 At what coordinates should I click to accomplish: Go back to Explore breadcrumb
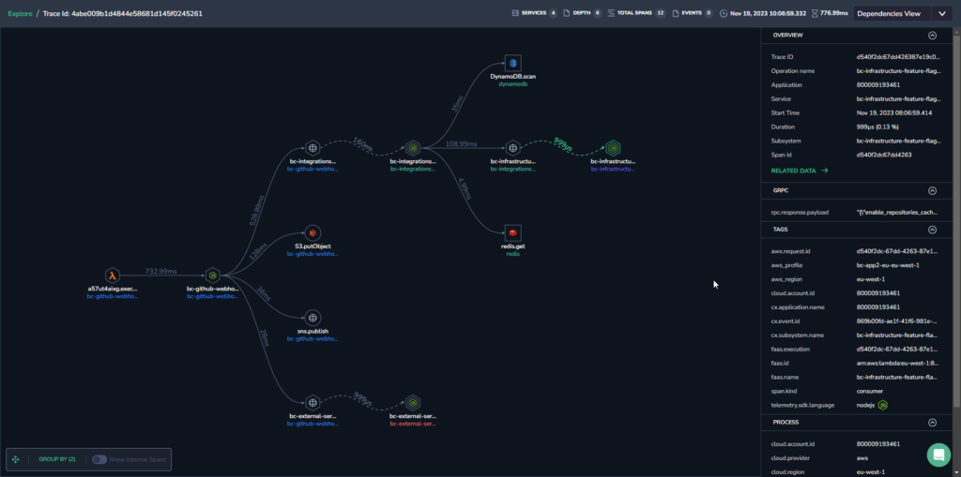click(x=20, y=13)
